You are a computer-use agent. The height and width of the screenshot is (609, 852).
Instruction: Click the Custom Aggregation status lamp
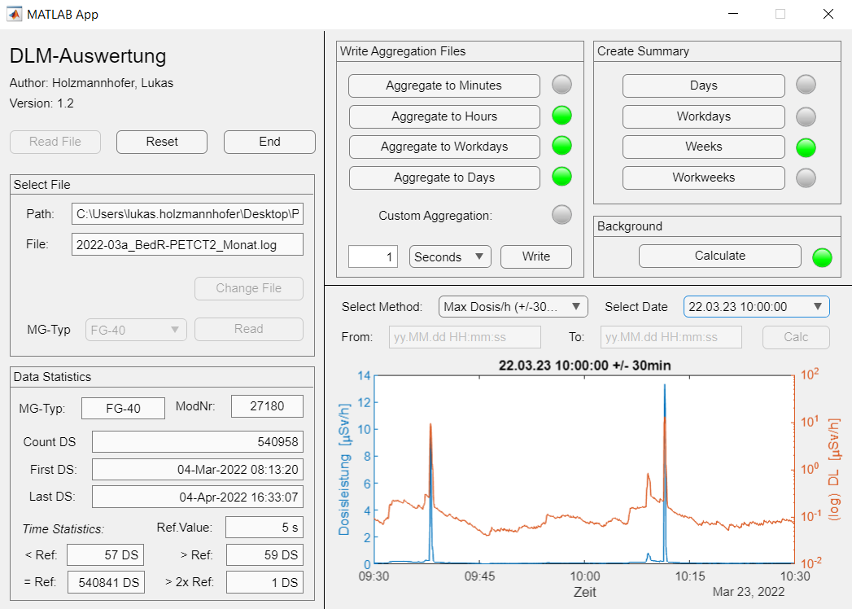(561, 214)
